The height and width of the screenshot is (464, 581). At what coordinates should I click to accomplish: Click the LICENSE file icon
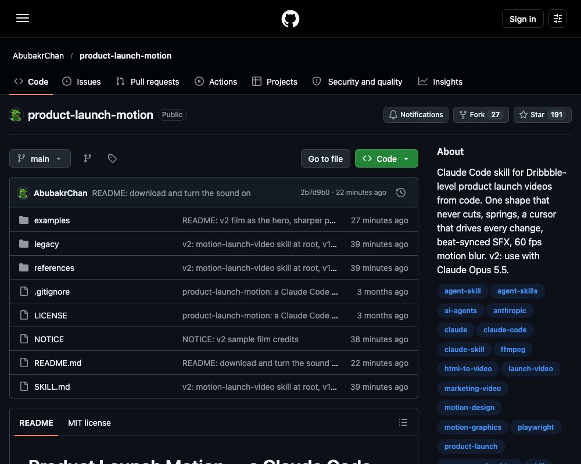pos(24,316)
